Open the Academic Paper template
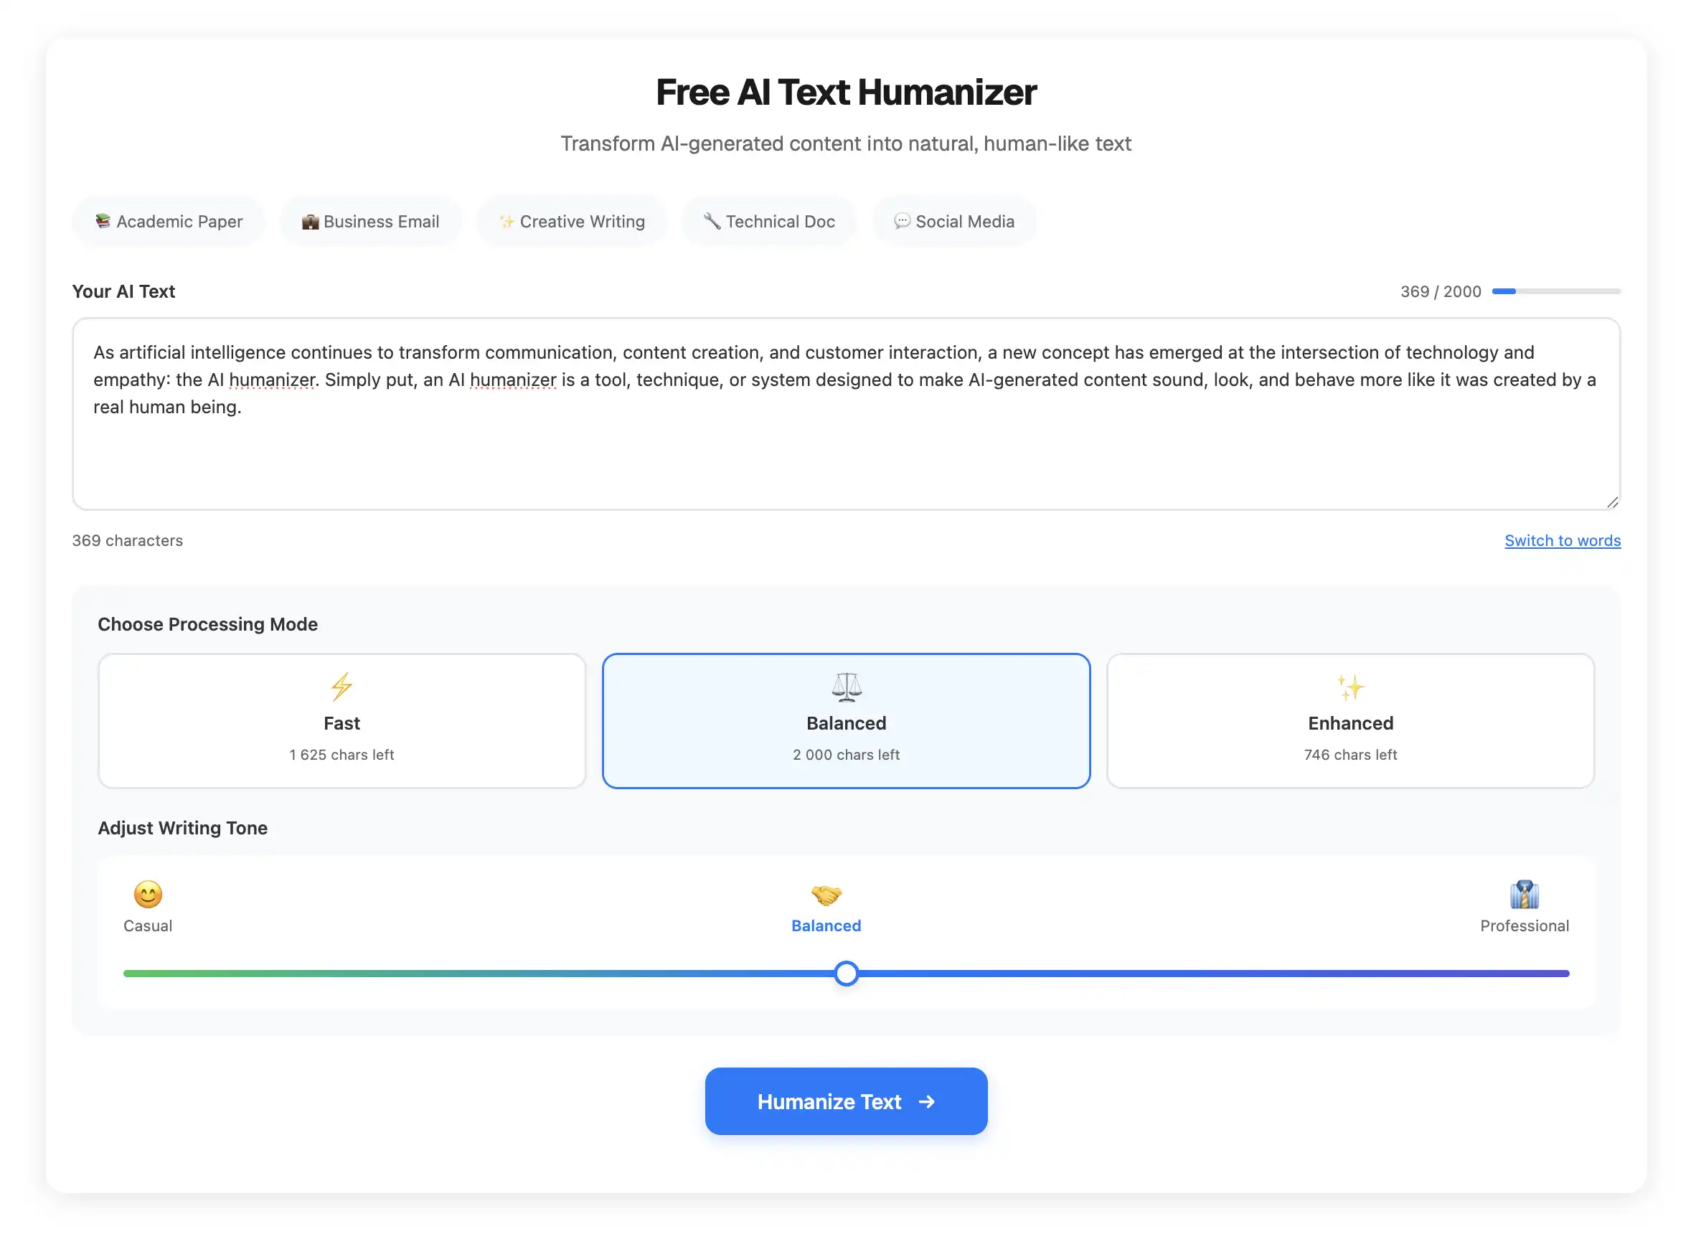 pyautogui.click(x=169, y=221)
